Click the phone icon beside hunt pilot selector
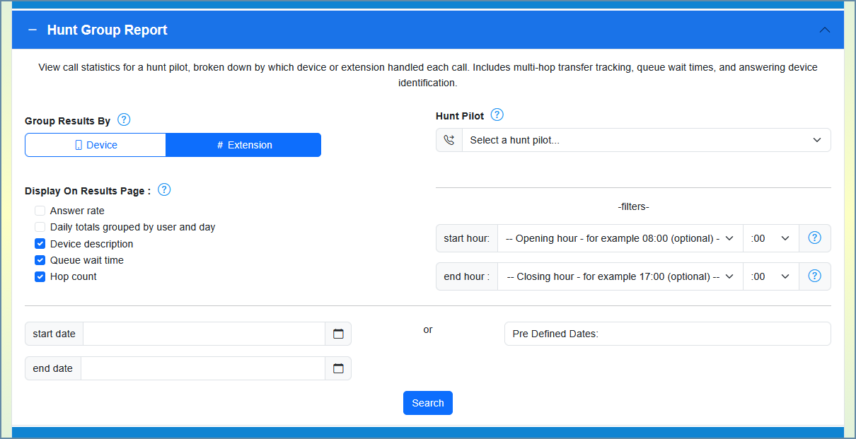This screenshot has height=439, width=856. coord(449,140)
